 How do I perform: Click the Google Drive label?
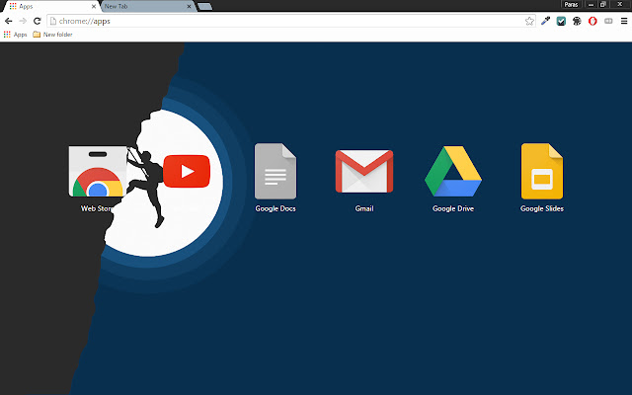click(453, 208)
